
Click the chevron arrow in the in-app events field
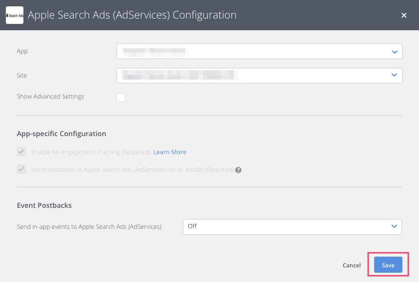[x=394, y=226]
